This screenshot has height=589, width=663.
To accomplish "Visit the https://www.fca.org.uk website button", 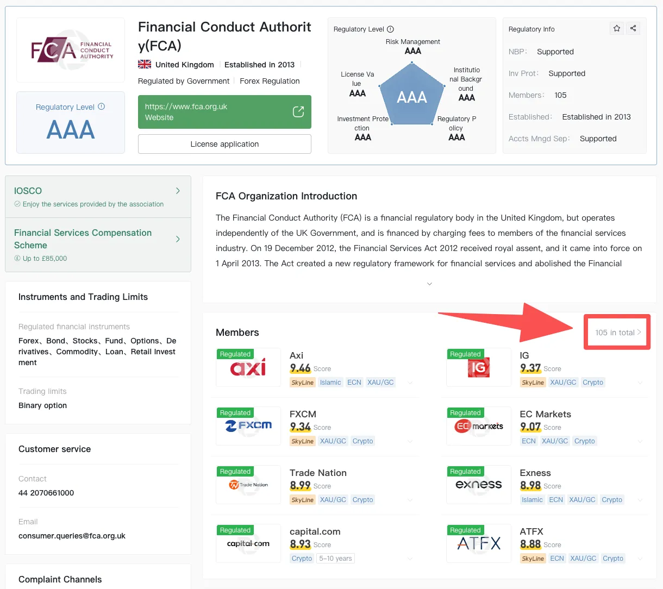I will click(x=224, y=112).
